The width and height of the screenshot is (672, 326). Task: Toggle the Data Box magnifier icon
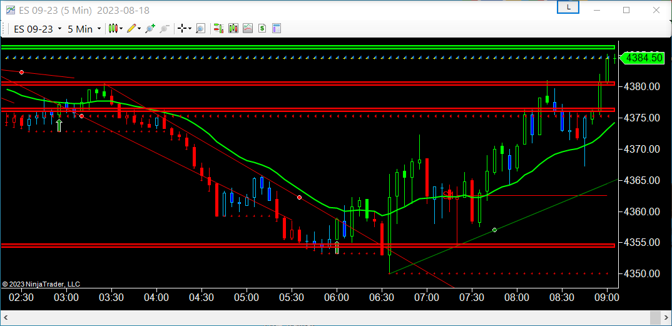tap(200, 29)
